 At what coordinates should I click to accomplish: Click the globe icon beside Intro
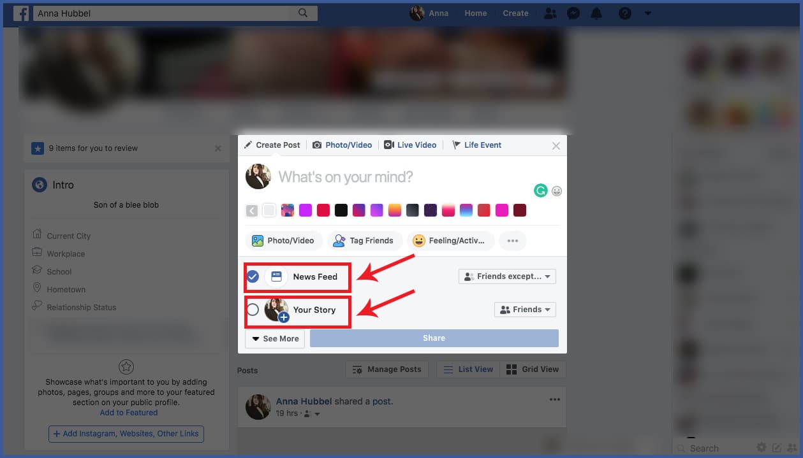[40, 185]
